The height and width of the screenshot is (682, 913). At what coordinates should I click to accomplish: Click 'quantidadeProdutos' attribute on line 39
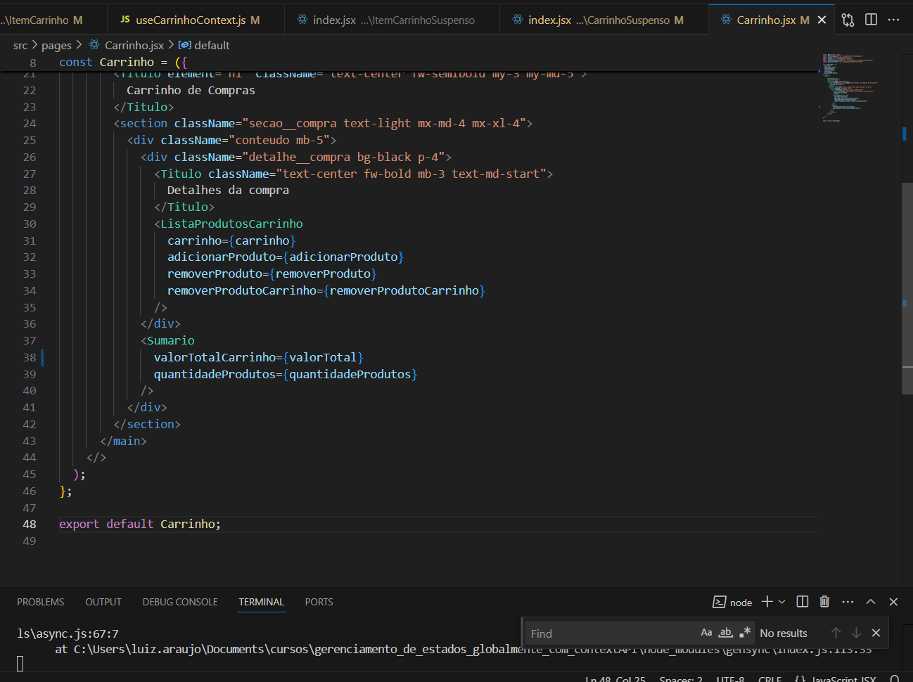coord(215,374)
